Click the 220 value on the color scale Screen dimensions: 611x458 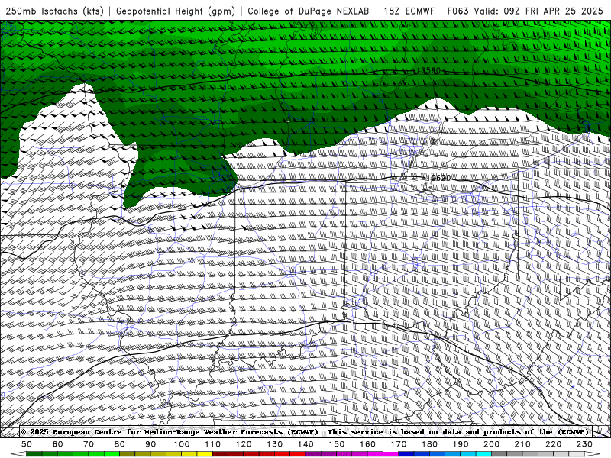click(553, 444)
